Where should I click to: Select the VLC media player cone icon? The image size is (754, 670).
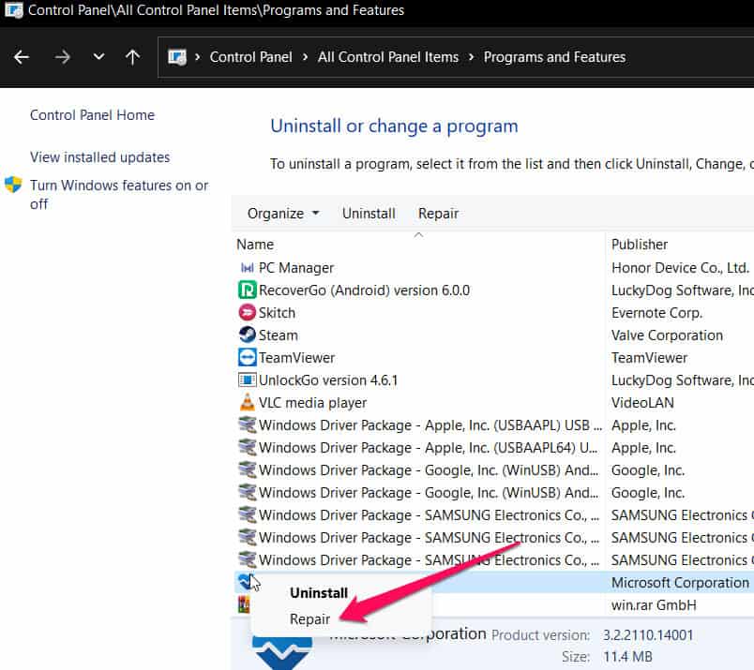248,403
